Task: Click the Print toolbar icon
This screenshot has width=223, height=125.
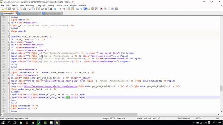Action: pos(25,9)
